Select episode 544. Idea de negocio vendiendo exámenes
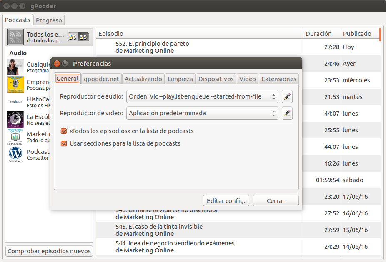This screenshot has height=262, width=386. coord(200,247)
